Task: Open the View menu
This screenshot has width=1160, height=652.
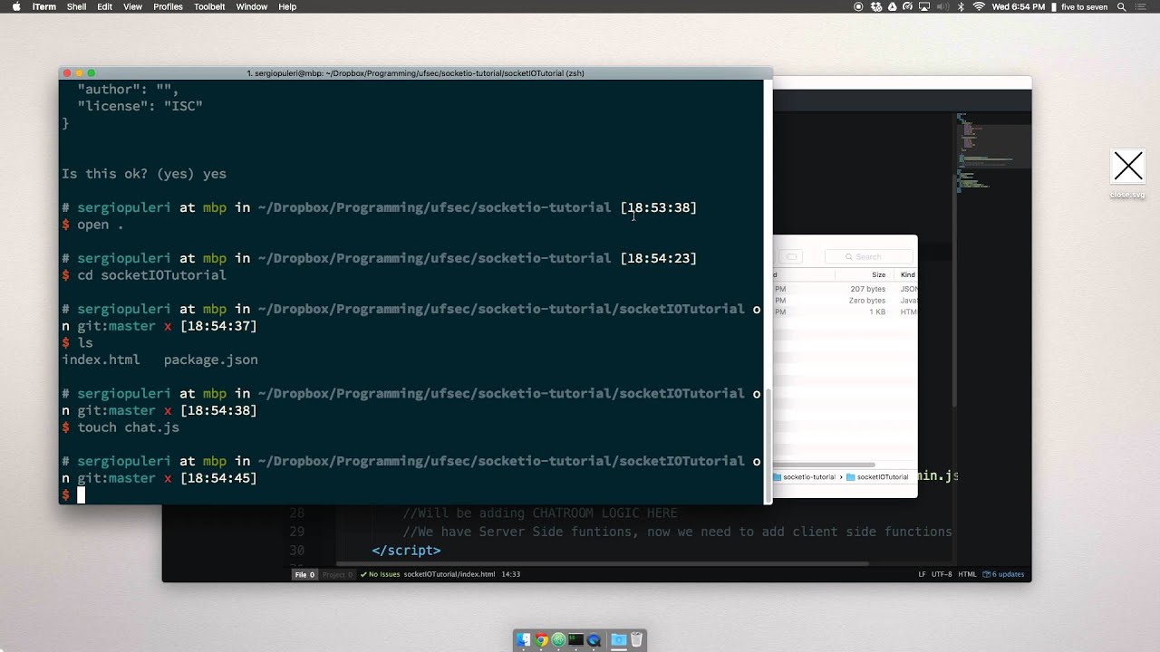Action: coord(132,6)
